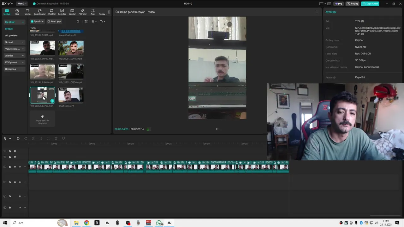The image size is (404, 227).
Task: Open the Medya tab in the top toolbar
Action: (x=7, y=12)
